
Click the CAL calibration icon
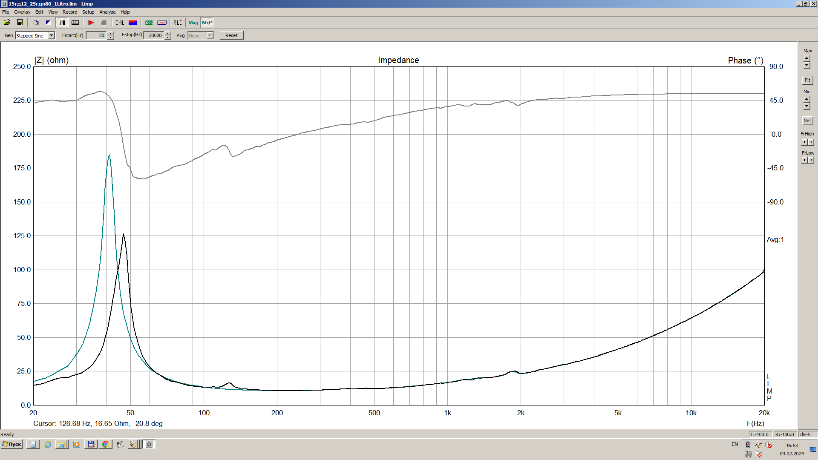click(x=120, y=23)
